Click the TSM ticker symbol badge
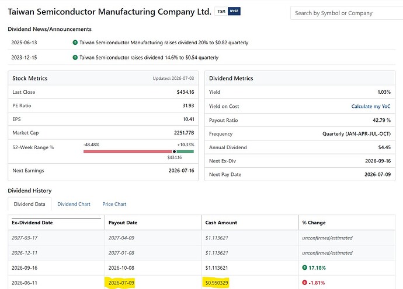 point(221,11)
